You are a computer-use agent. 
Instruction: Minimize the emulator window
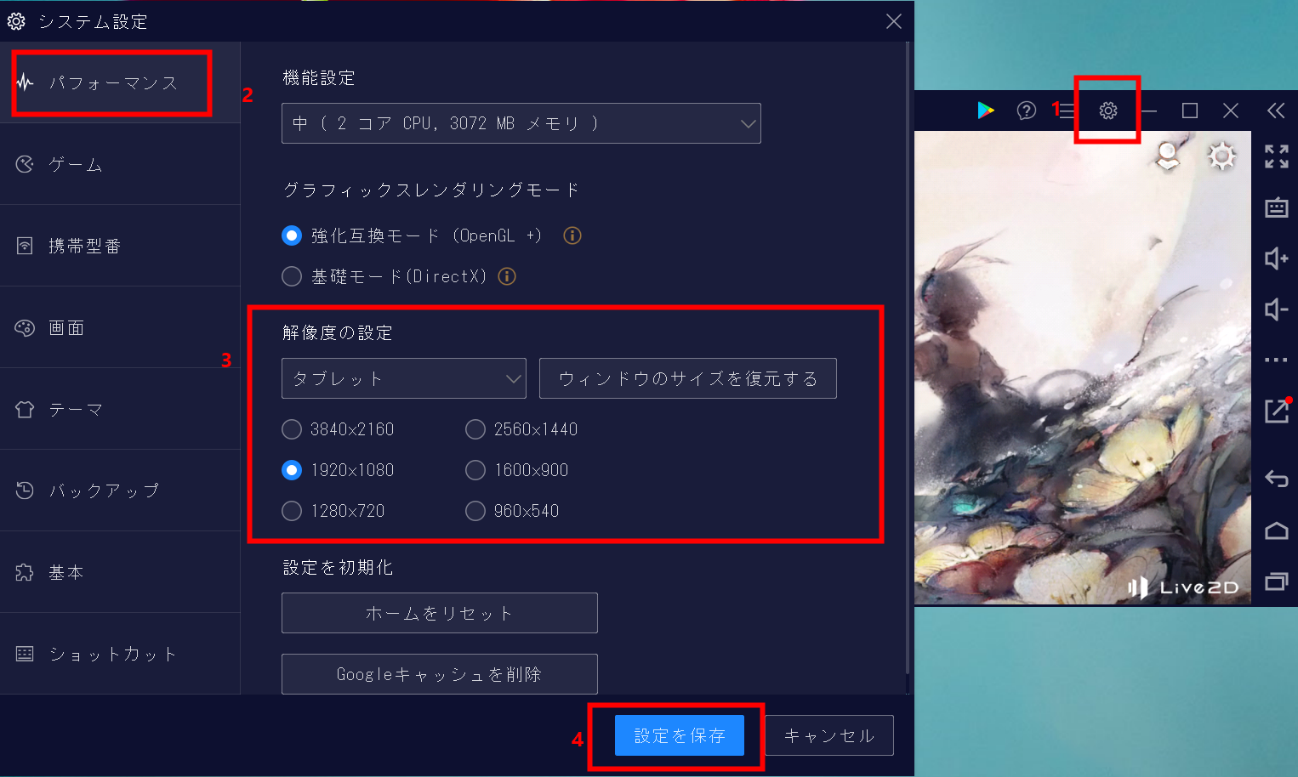click(x=1149, y=111)
